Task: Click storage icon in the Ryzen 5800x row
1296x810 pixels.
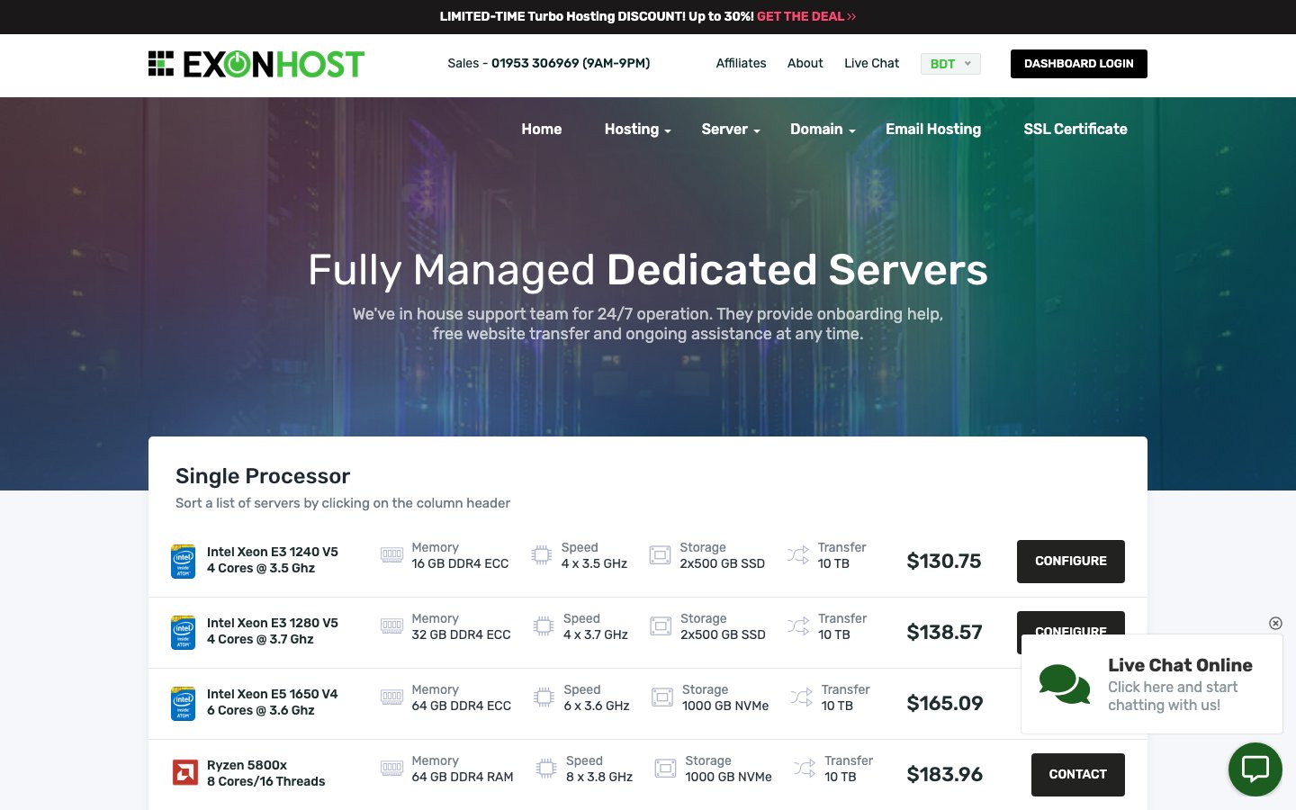Action: (665, 769)
